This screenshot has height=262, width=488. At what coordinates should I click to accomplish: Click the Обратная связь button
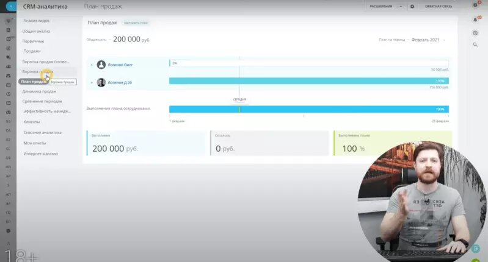point(438,6)
